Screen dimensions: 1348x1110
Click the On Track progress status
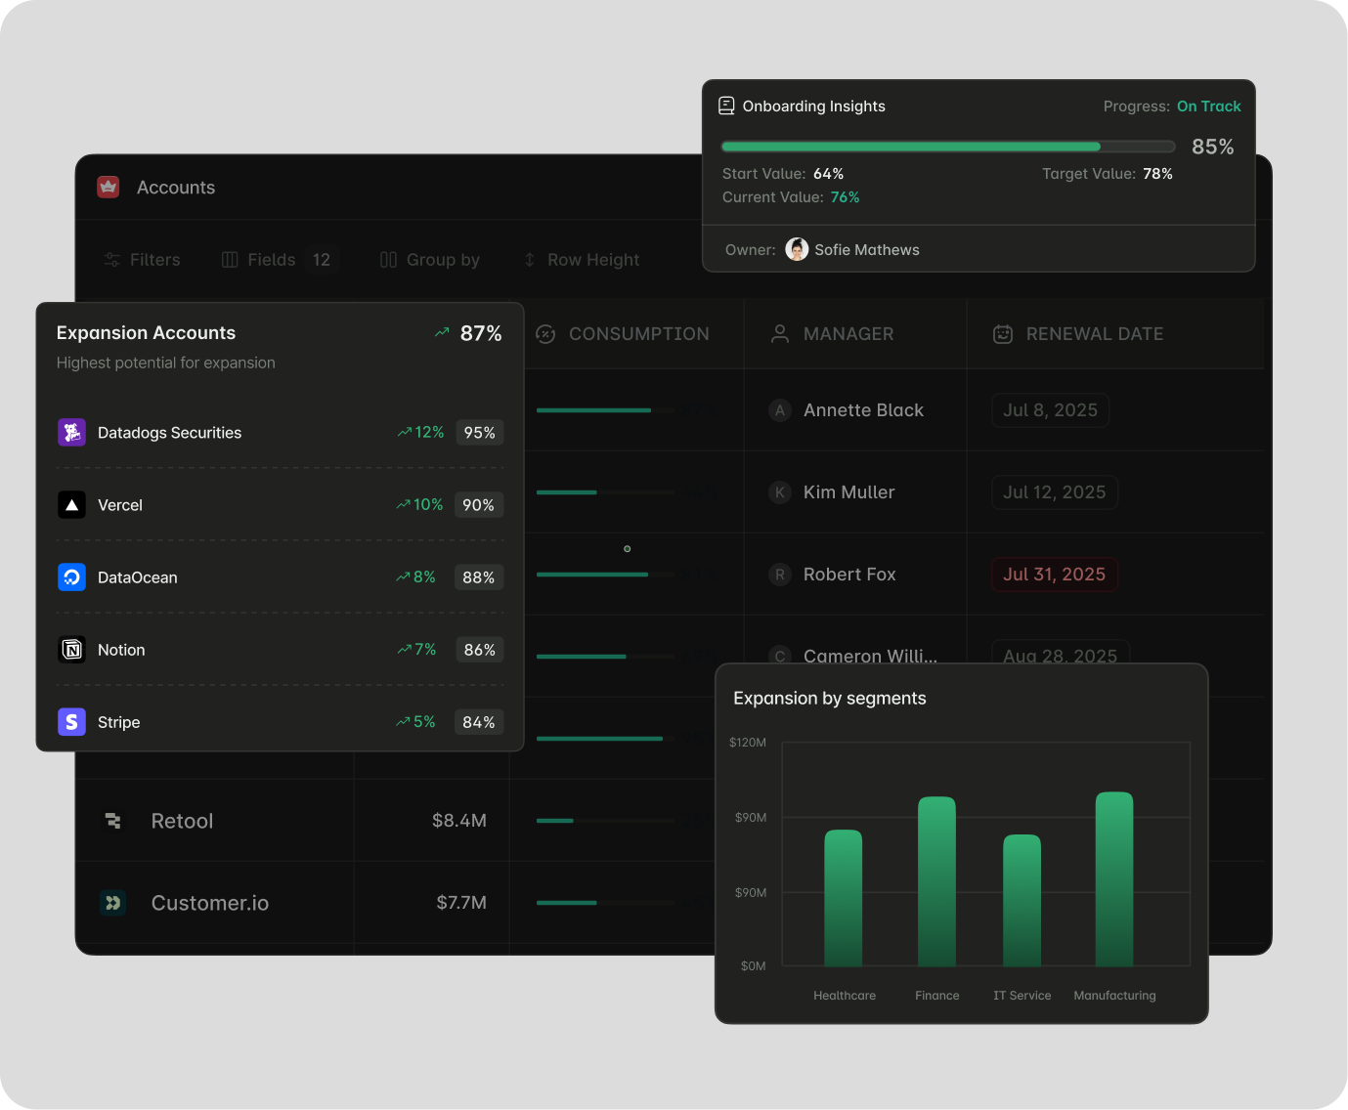tap(1209, 106)
